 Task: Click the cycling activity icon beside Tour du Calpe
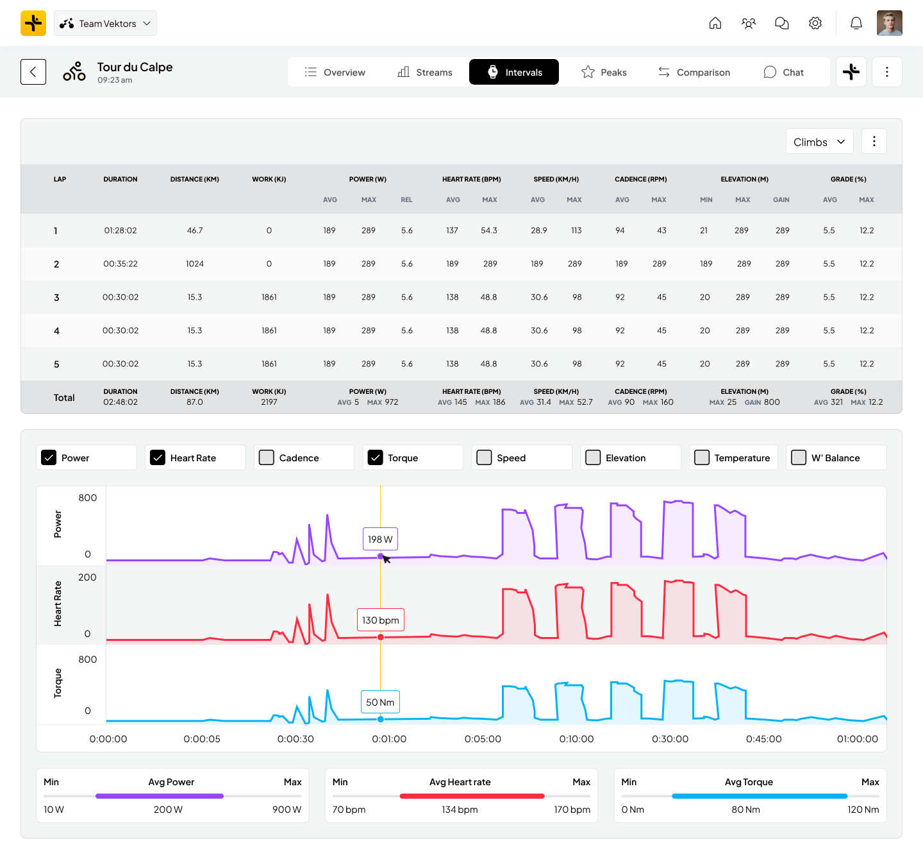pos(74,72)
